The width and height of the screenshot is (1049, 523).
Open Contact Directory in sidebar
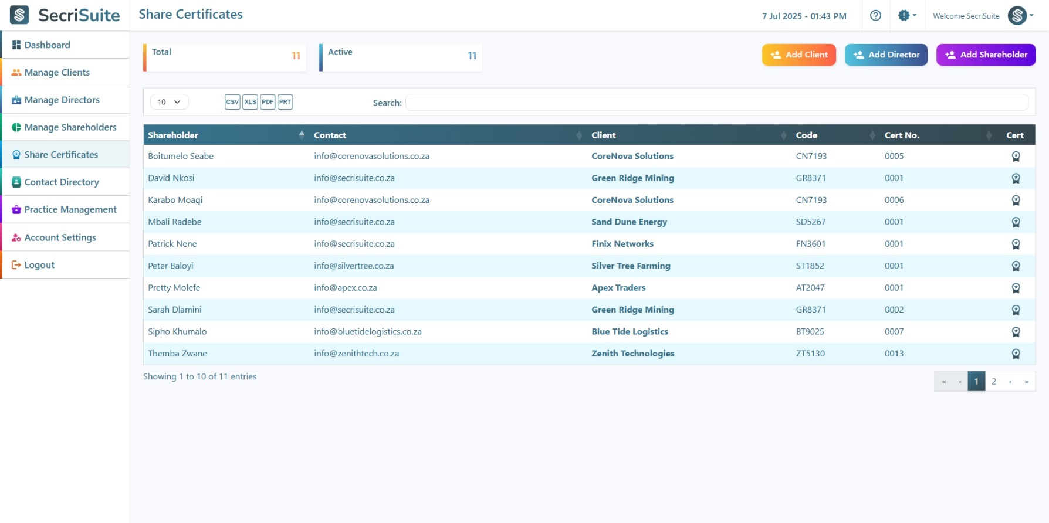coord(65,182)
